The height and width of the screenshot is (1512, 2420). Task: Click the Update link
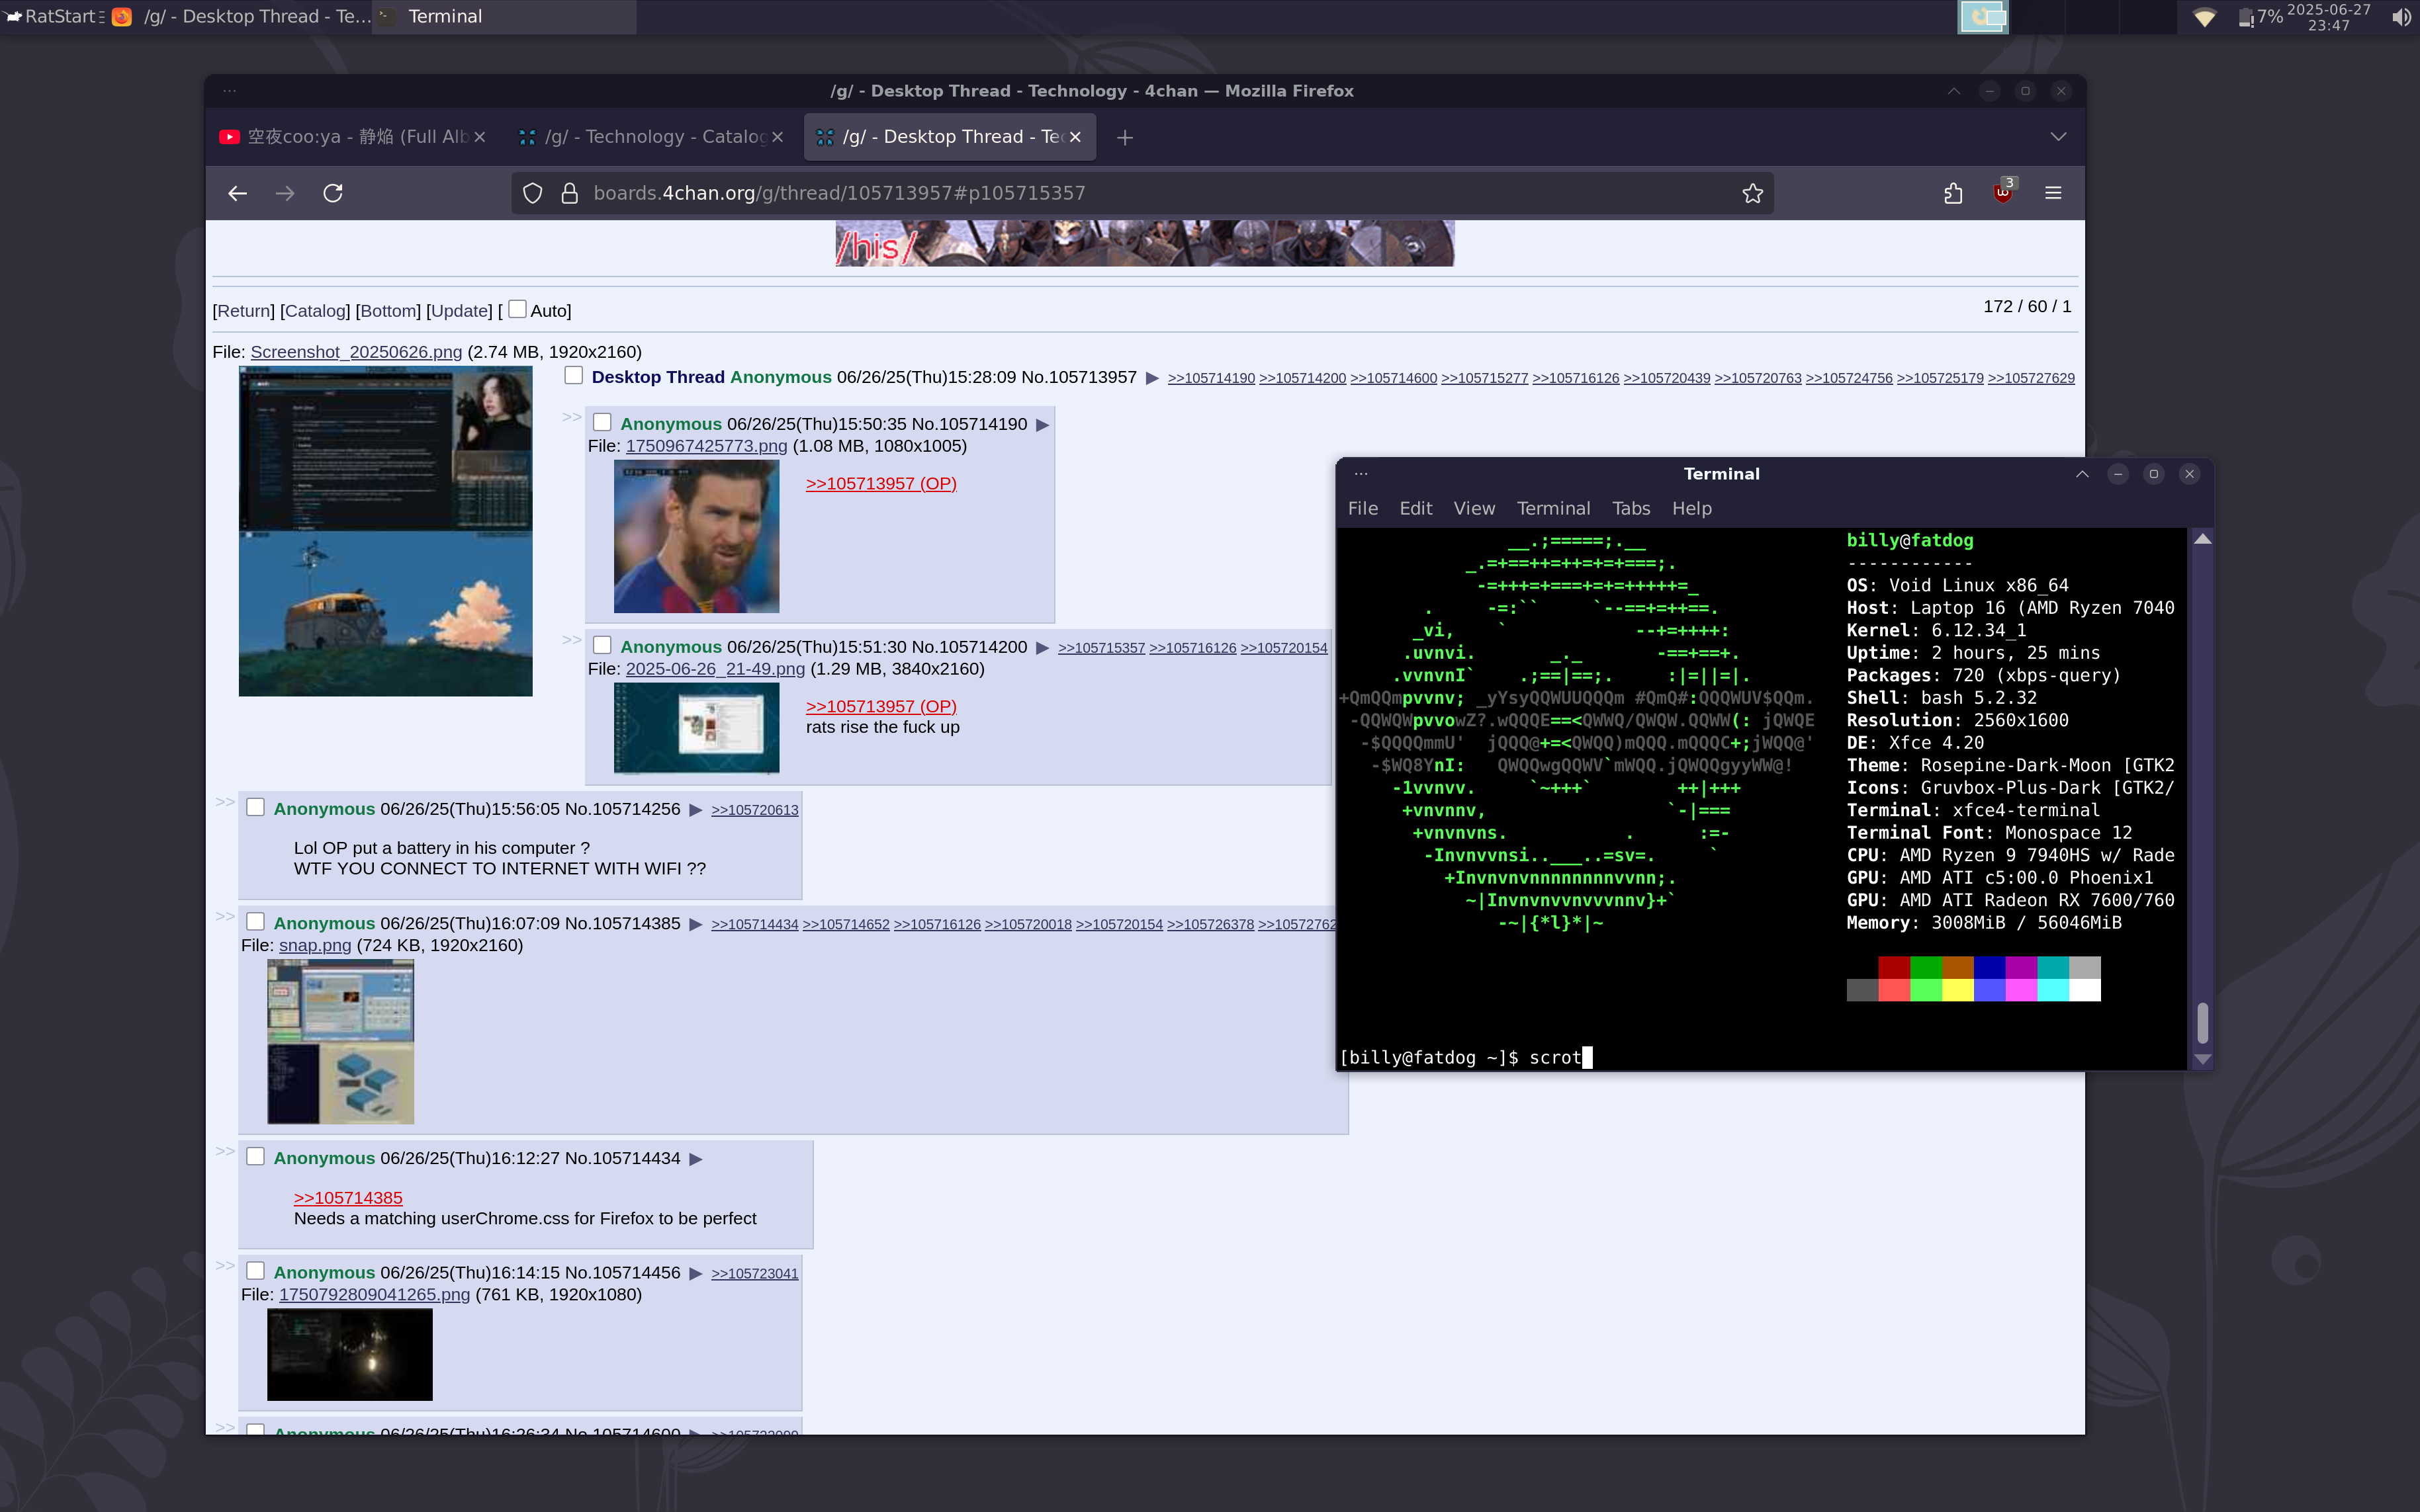pos(459,311)
